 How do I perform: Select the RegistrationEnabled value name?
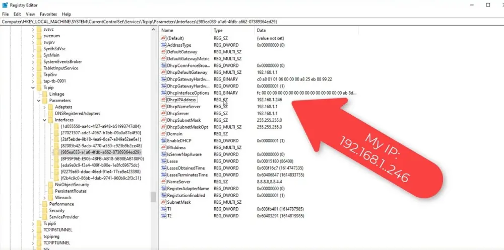pos(186,195)
